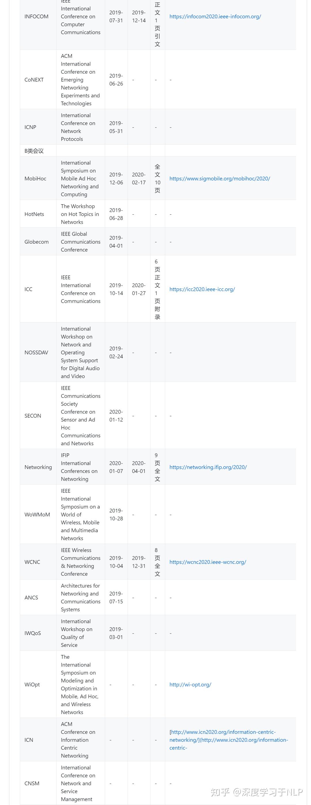Select the ICNP row abbreviation
This screenshot has height=805, width=311.
[x=30, y=127]
